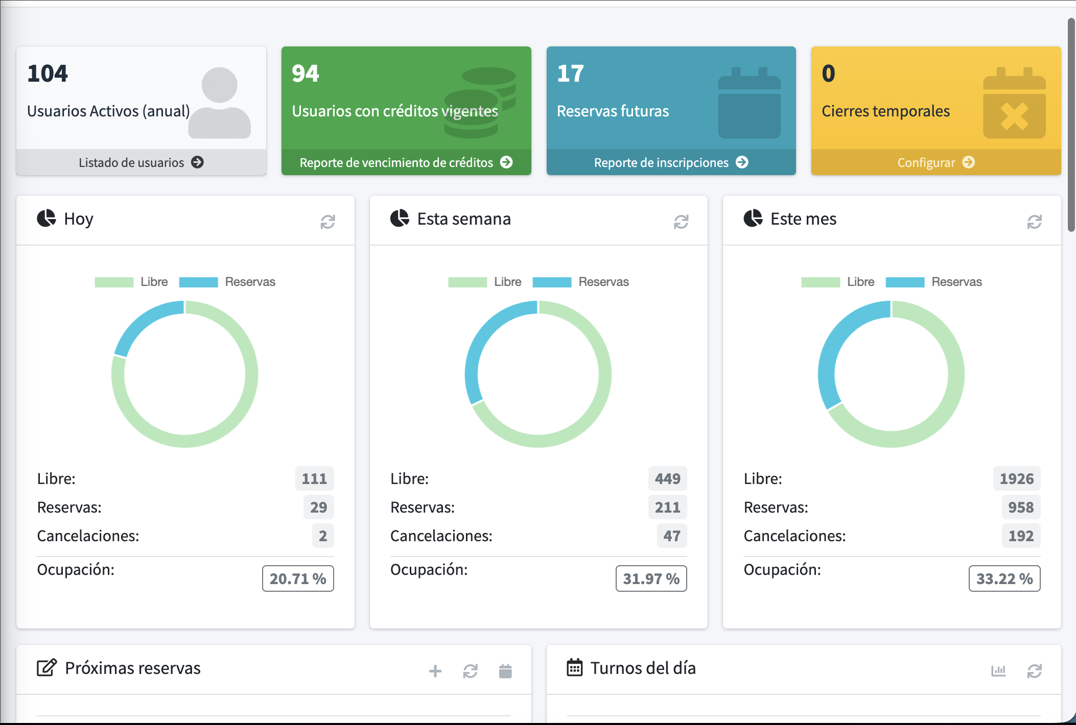This screenshot has height=725, width=1076.
Task: Click Hoy Cancelaciones value 2
Action: tap(323, 536)
